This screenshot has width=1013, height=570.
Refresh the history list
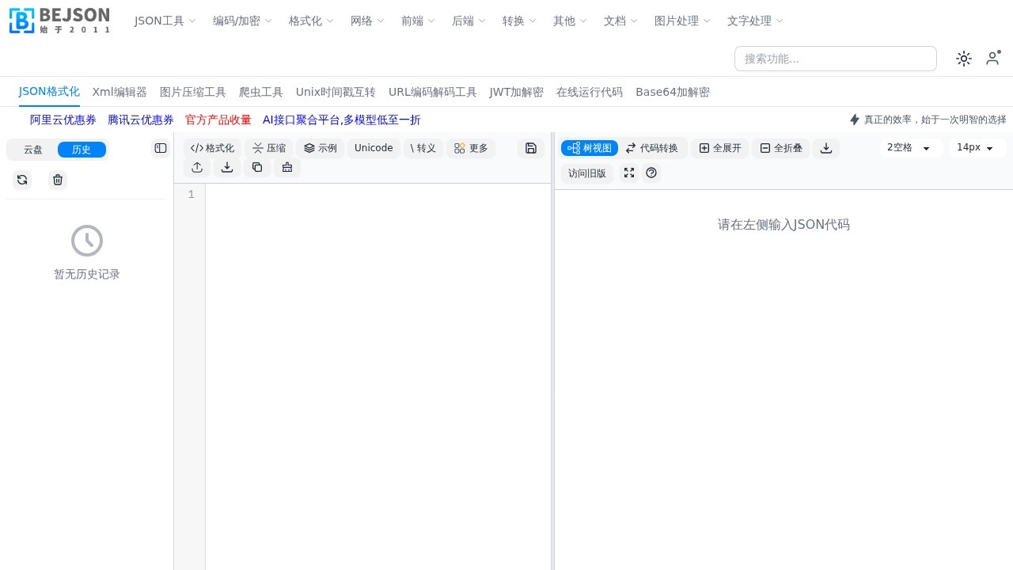(22, 180)
